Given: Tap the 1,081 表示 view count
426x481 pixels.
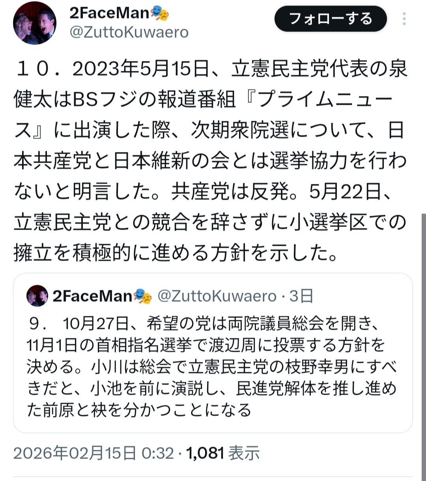Looking at the screenshot, I should (x=223, y=453).
